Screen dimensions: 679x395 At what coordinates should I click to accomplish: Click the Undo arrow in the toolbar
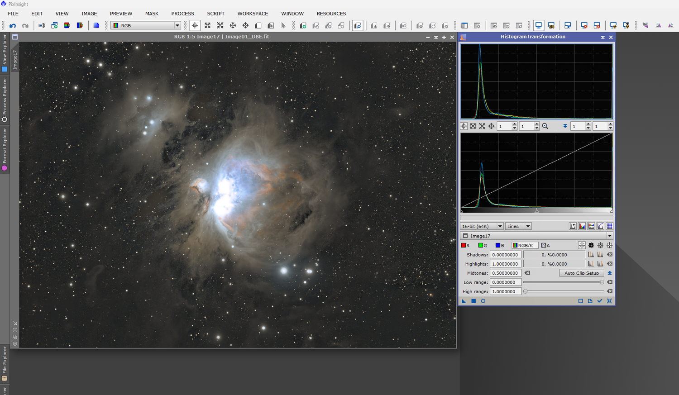click(13, 26)
